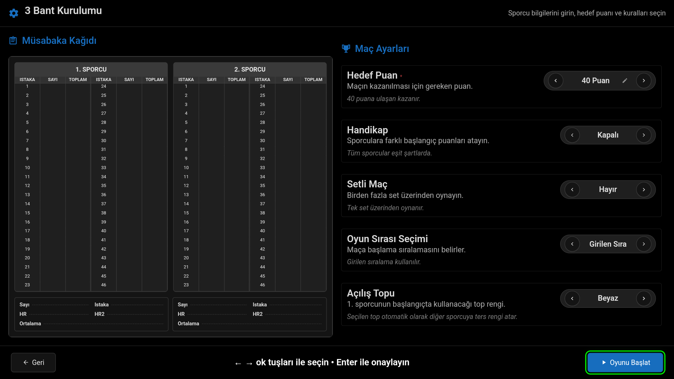
Task: Change Oyun Sırası Seçimi with right chevron
Action: click(643, 244)
